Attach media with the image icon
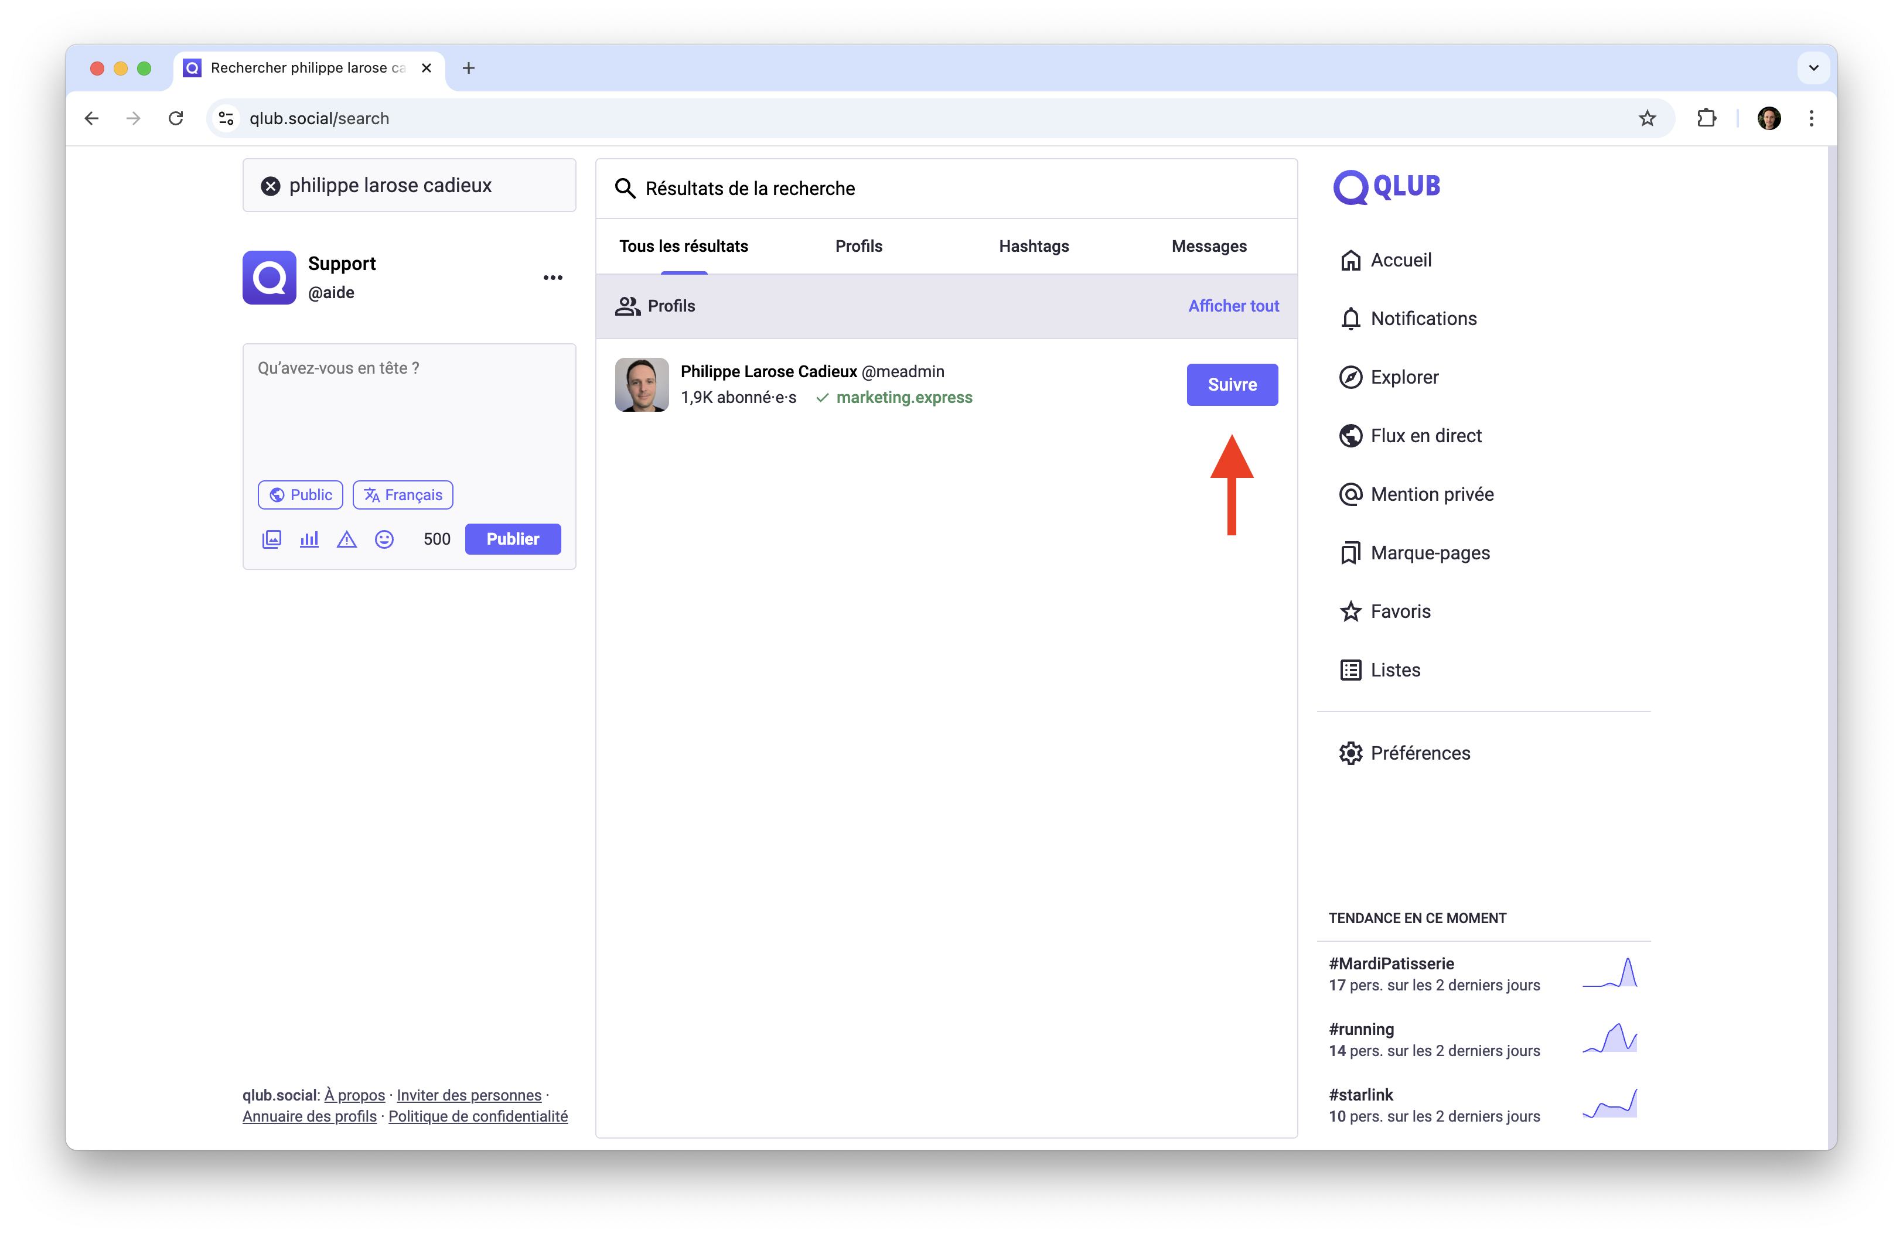Image resolution: width=1903 pixels, height=1237 pixels. pos(272,539)
